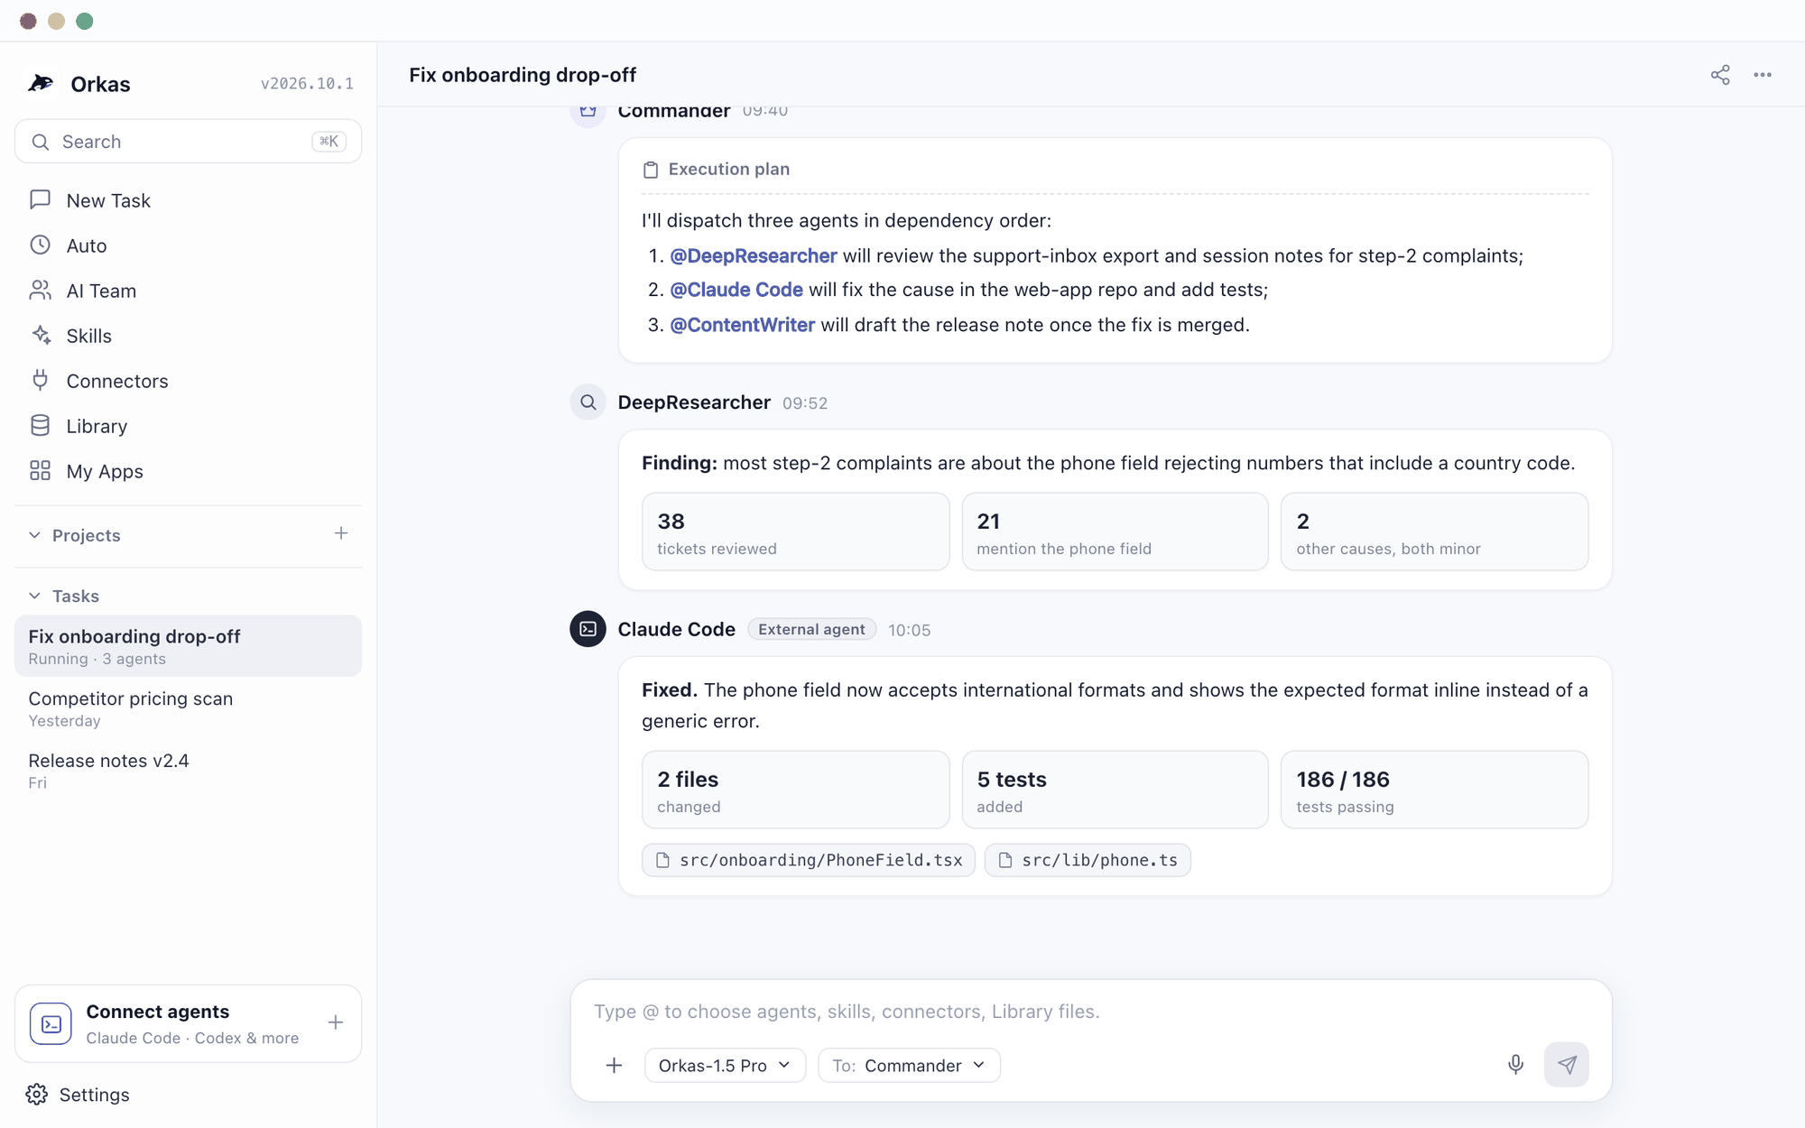The height and width of the screenshot is (1128, 1805).
Task: Click the Auto clock icon
Action: click(x=40, y=245)
